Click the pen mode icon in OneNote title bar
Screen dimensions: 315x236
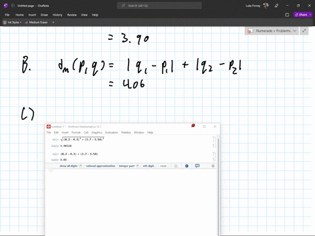tap(276, 6)
